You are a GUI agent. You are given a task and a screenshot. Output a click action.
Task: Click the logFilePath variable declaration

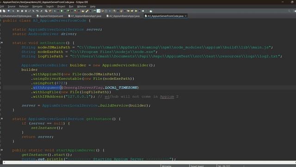pos(50,56)
